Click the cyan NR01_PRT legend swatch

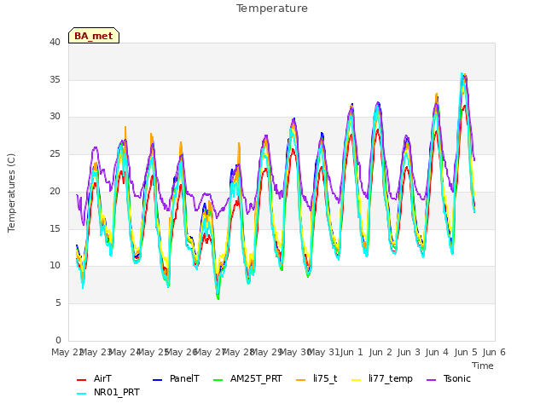point(81,394)
